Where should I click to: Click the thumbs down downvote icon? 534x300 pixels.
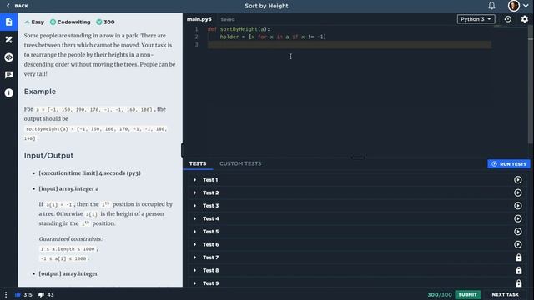tap(41, 294)
